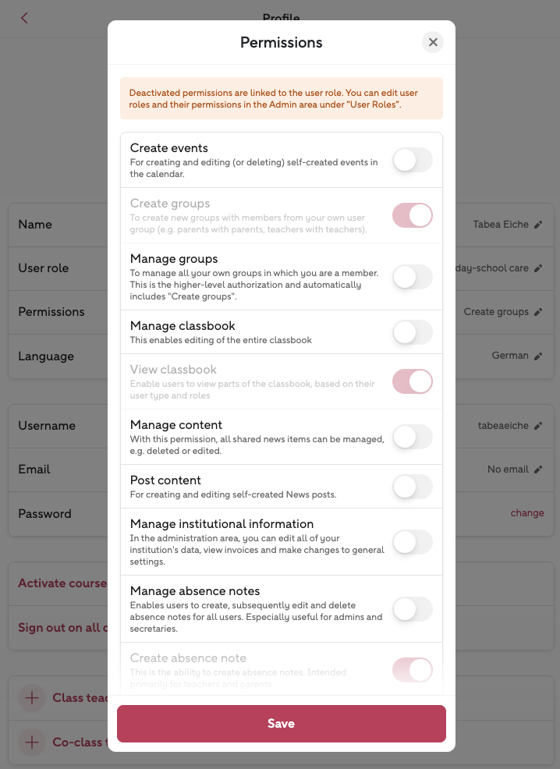The image size is (560, 769).
Task: Click pencil icon next to tabeaeiche username
Action: pos(537,426)
